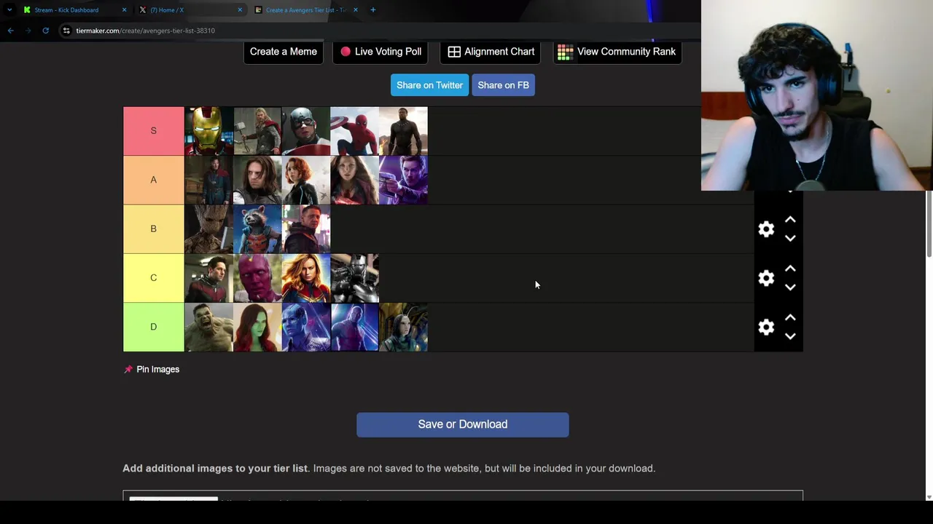Image resolution: width=933 pixels, height=524 pixels.
Task: Click Share on FB
Action: point(503,85)
